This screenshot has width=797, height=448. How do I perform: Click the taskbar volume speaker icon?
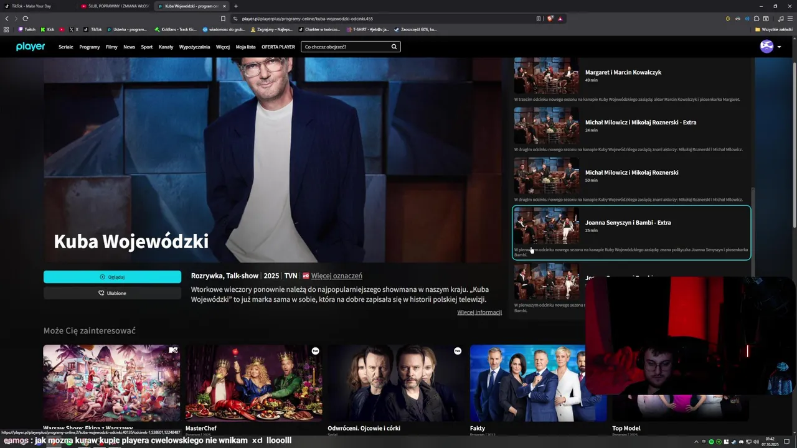coord(756,442)
